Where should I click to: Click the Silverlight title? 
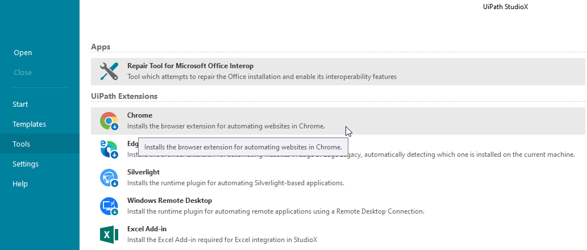(x=143, y=172)
